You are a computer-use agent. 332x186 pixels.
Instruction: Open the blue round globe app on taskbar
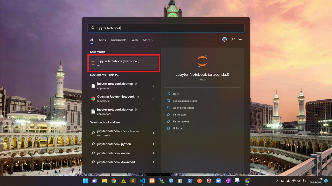click(171, 181)
